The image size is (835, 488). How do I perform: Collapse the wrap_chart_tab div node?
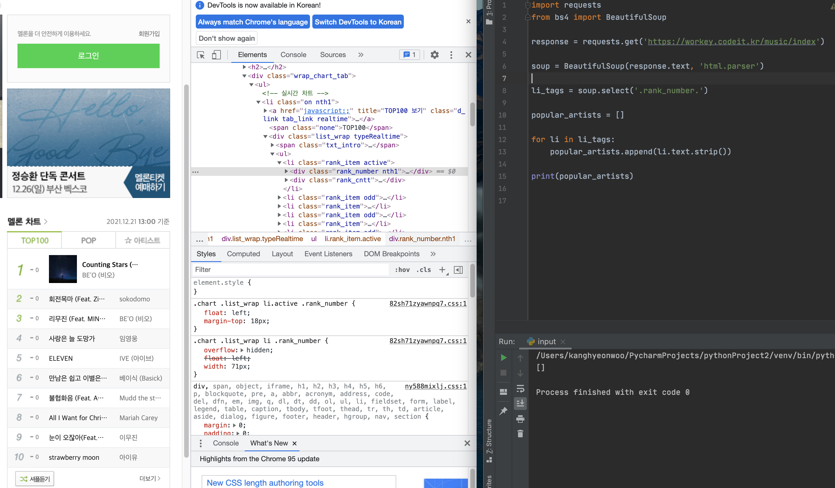click(x=244, y=76)
